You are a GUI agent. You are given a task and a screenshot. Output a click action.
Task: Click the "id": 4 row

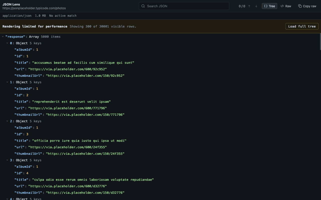[x=160, y=173]
